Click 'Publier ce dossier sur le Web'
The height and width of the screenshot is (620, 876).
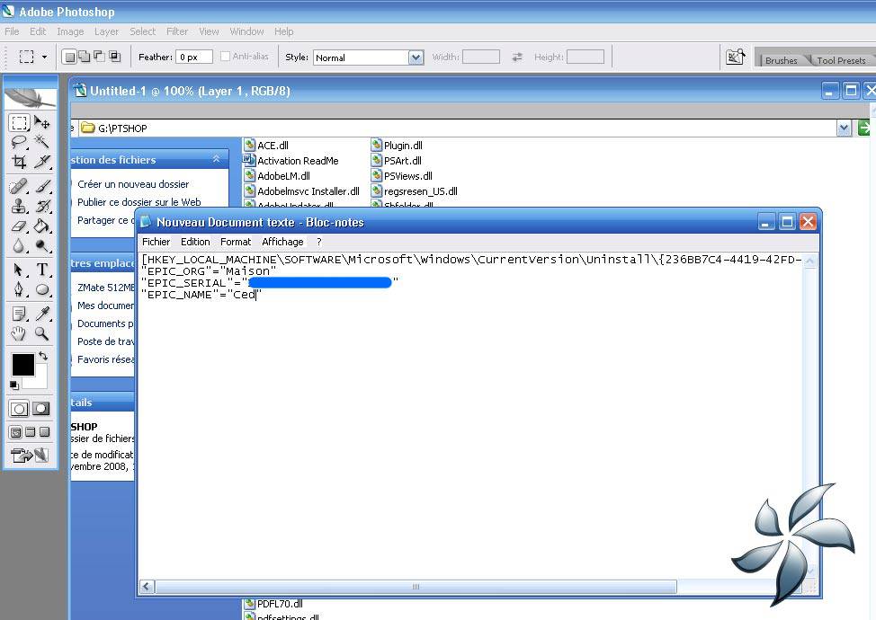click(x=139, y=202)
